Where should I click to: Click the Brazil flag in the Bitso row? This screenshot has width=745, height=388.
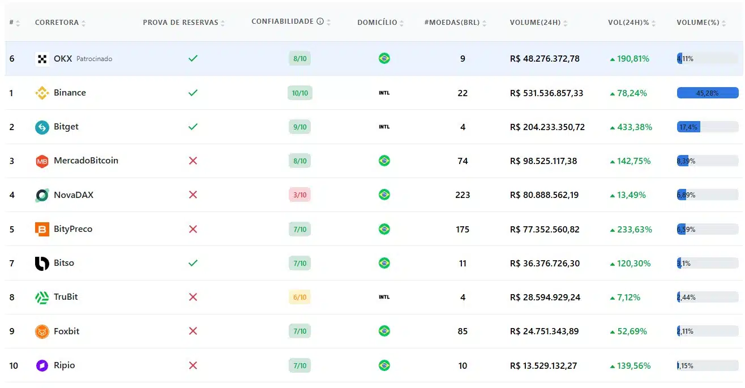click(x=384, y=263)
